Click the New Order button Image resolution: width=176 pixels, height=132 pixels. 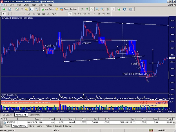[x=47, y=9]
